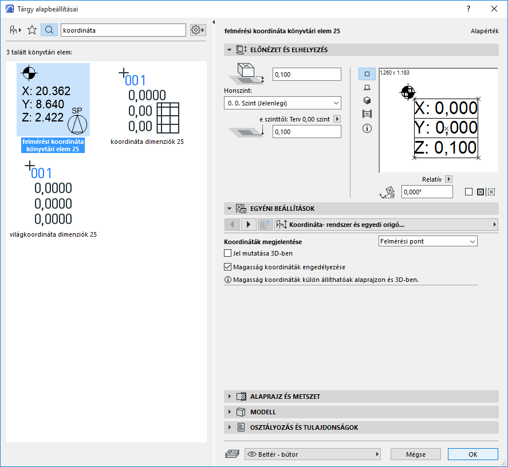Go to next custom settings page
508x467 pixels.
click(x=249, y=225)
